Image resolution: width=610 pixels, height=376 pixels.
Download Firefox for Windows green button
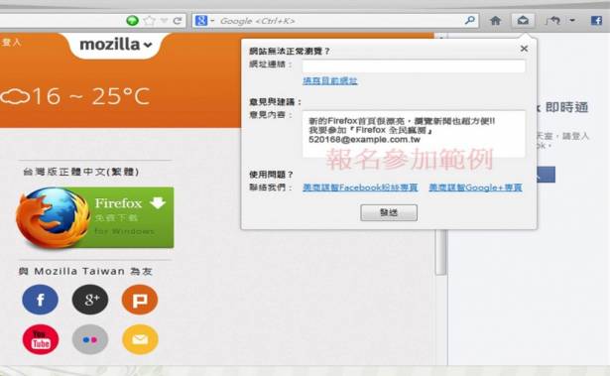[x=95, y=217]
